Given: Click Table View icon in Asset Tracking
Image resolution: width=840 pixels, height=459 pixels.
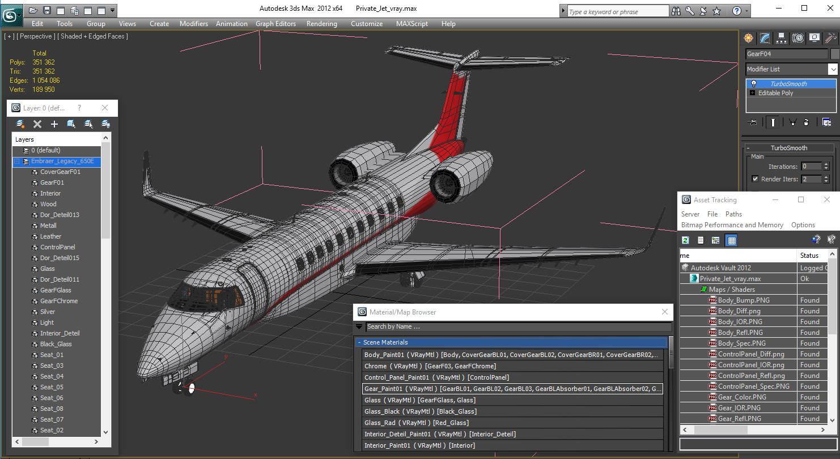Looking at the screenshot, I should 732,240.
